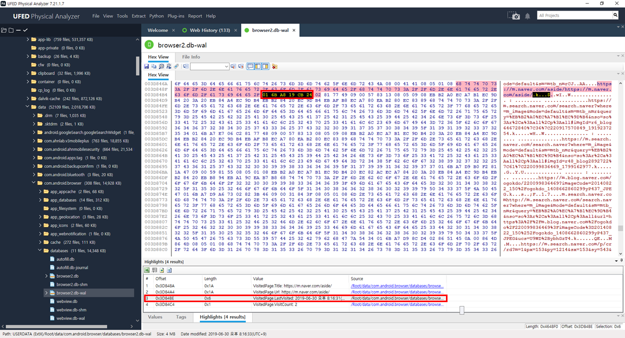Collapse the com.android.browser folder
This screenshot has height=338, width=625.
pyautogui.click(x=34, y=183)
